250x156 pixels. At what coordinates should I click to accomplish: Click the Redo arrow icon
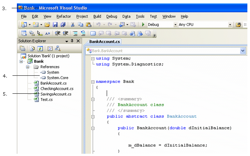coord(110,24)
